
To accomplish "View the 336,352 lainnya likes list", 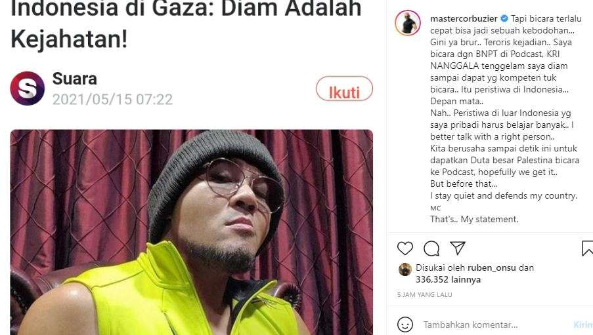I will click(x=448, y=279).
